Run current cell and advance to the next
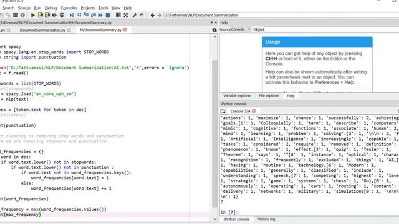The image size is (399, 224). pyautogui.click(x=47, y=15)
